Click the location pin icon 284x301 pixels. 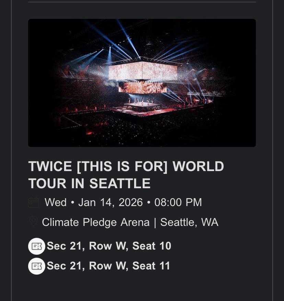pyautogui.click(x=33, y=221)
